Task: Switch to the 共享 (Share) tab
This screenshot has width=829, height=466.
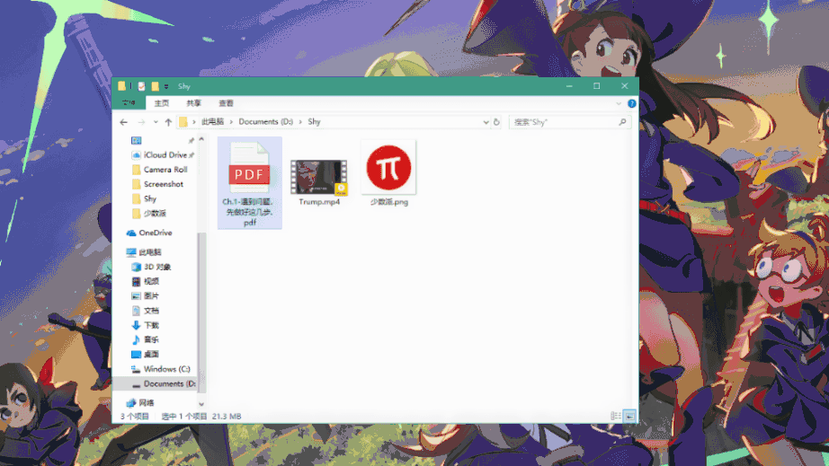Action: click(x=194, y=103)
